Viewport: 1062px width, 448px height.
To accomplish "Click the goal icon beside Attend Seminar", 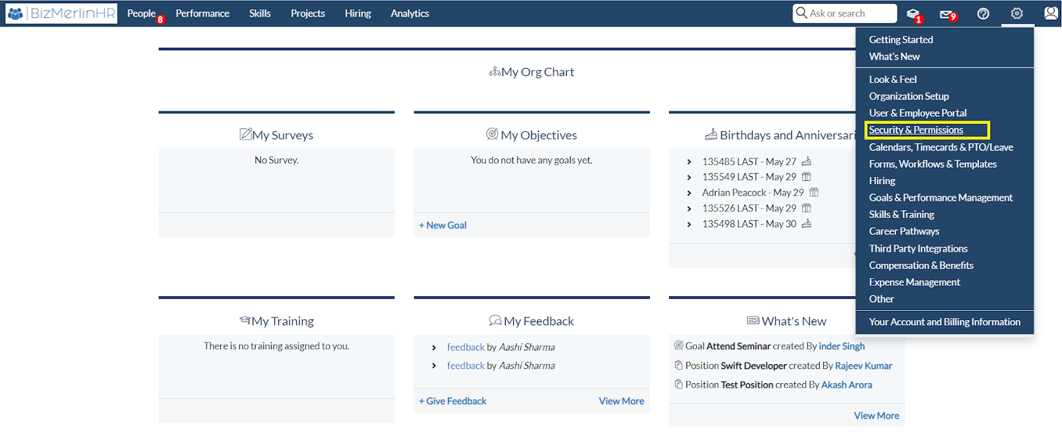I will point(678,345).
